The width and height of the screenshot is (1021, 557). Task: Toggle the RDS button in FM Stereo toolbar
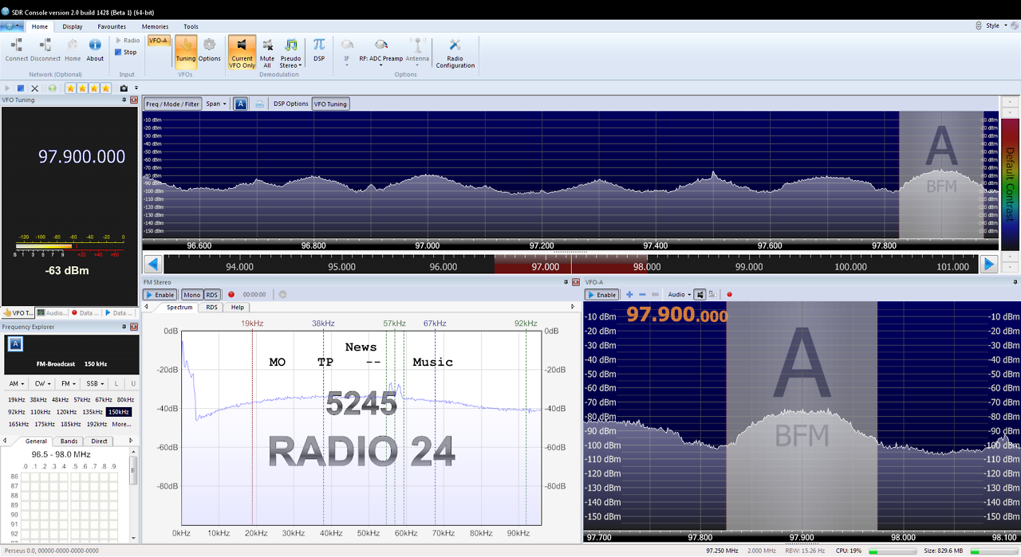coord(211,295)
